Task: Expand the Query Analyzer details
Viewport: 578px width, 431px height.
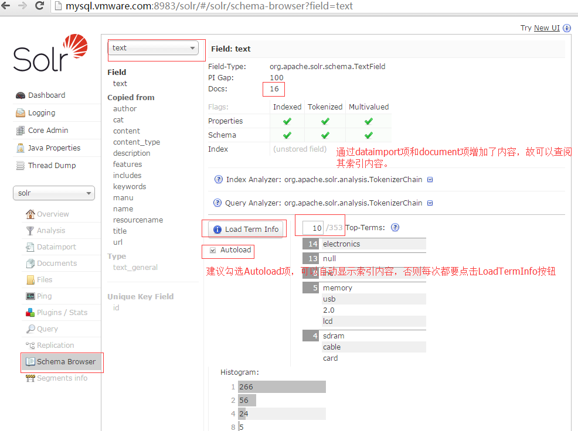Action: tap(430, 203)
